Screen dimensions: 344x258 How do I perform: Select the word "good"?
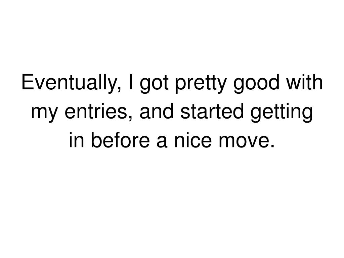[x=256, y=84]
